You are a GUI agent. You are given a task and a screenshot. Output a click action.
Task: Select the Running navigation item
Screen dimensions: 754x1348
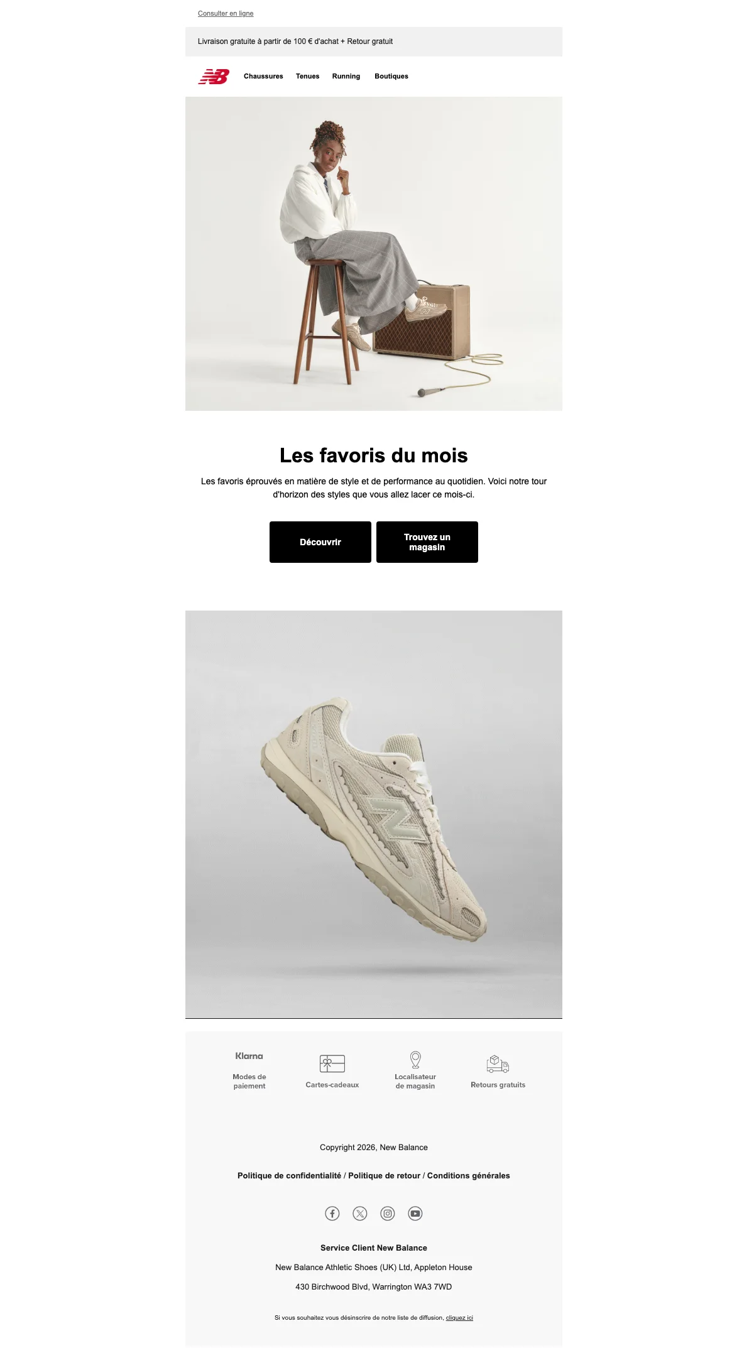click(346, 76)
